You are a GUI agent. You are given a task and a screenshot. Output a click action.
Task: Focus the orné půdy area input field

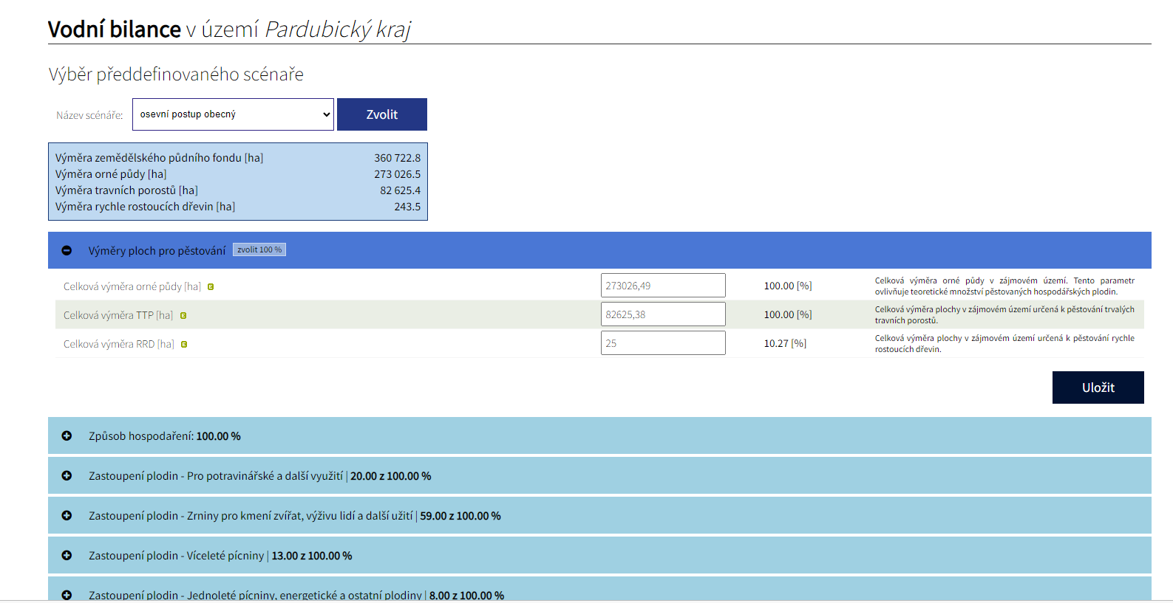tap(663, 286)
